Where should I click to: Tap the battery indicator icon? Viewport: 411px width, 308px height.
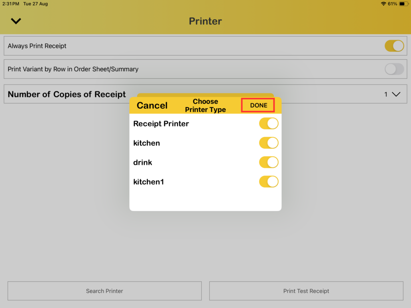(403, 4)
